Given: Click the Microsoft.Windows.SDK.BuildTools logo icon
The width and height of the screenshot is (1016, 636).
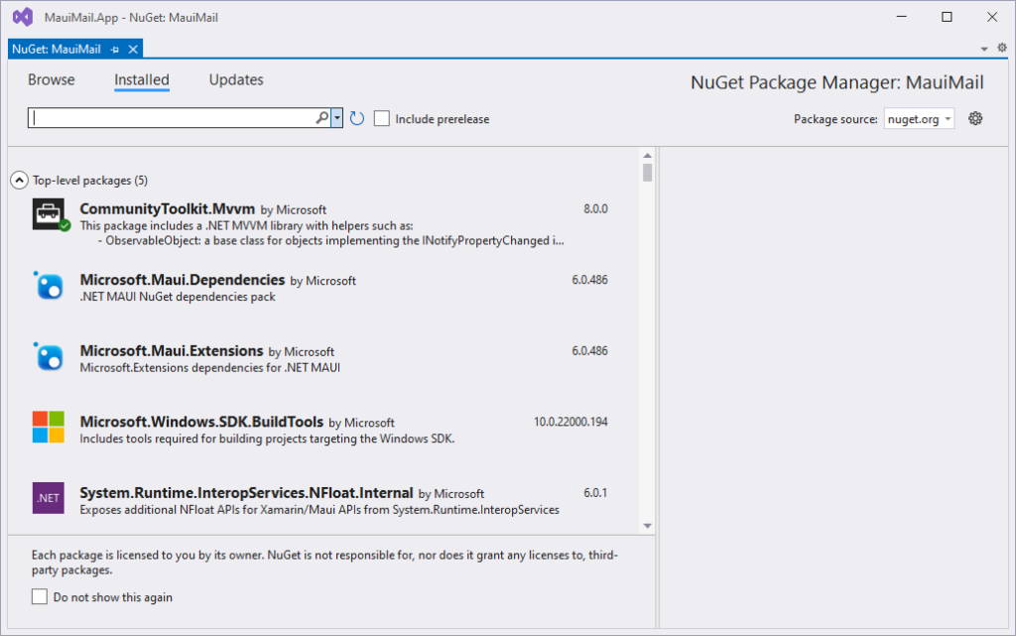Looking at the screenshot, I should click(x=49, y=427).
